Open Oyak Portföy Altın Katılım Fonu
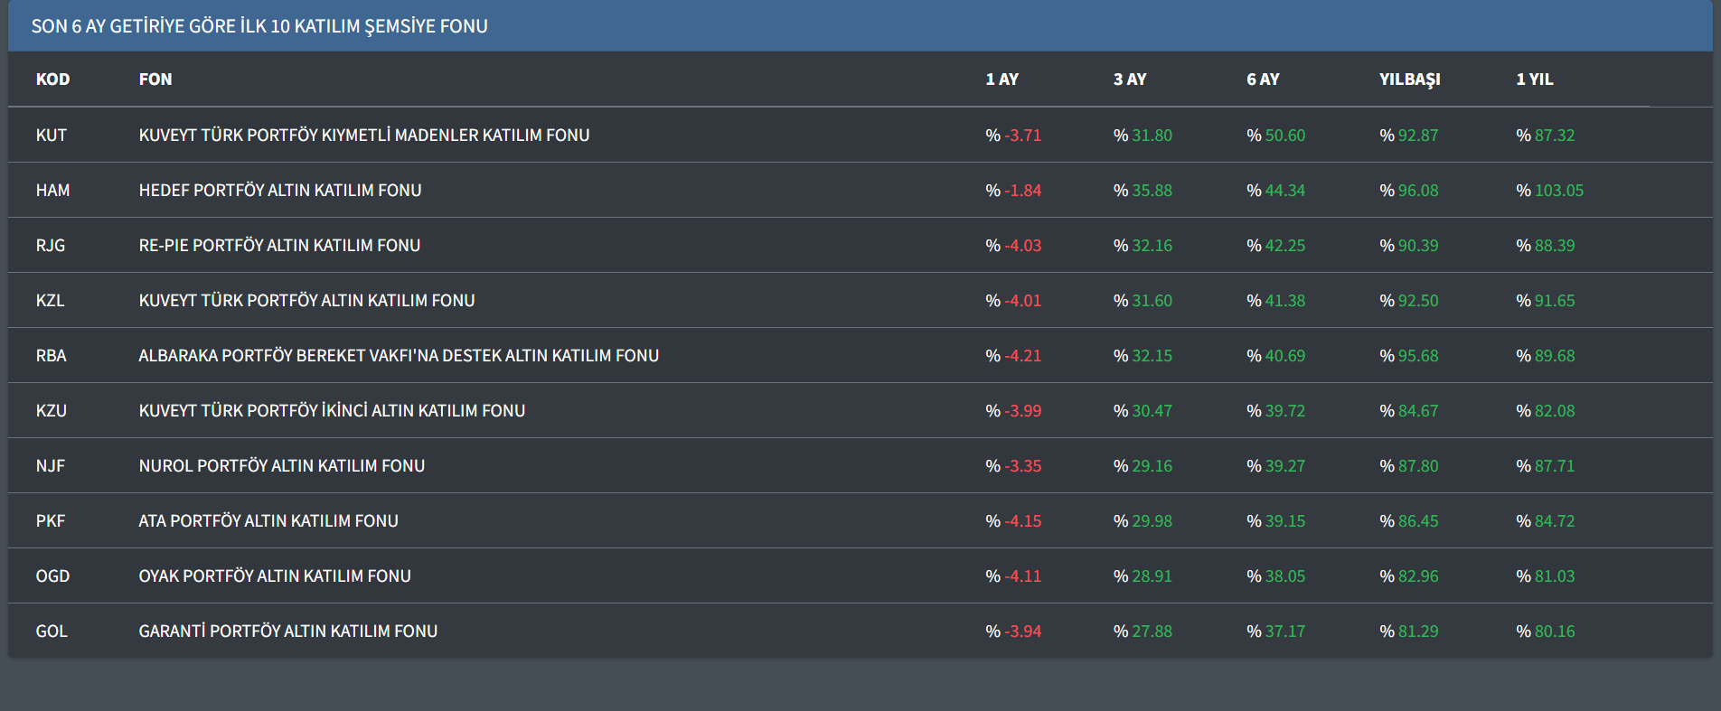 pyautogui.click(x=275, y=576)
